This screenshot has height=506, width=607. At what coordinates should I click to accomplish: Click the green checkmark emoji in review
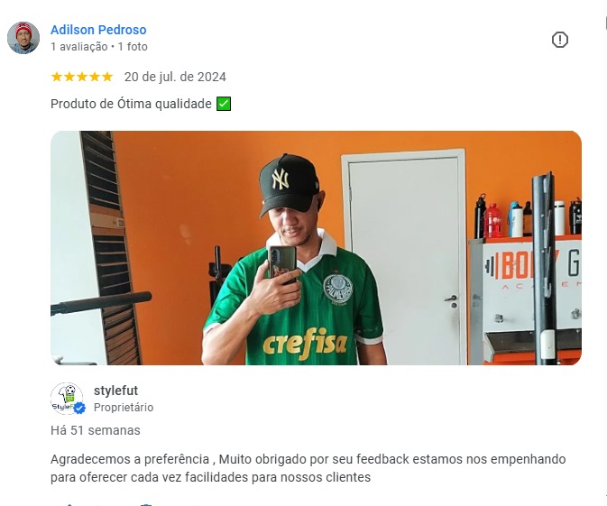(x=224, y=104)
